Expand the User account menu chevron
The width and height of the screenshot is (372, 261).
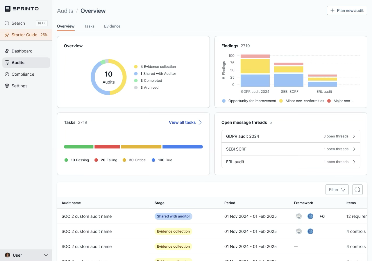[46, 255]
